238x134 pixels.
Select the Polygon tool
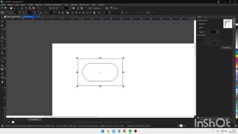click(x=2, y=48)
